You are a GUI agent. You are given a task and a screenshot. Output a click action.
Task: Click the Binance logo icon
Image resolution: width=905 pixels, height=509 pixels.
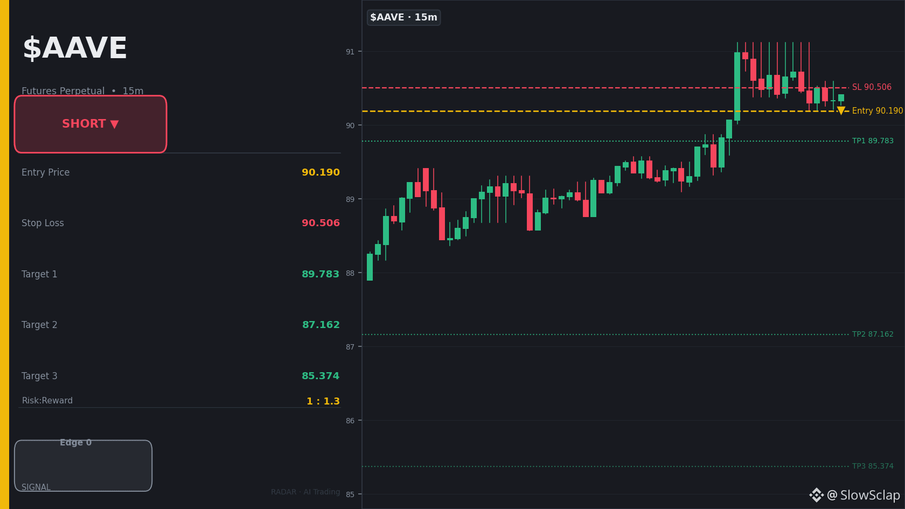tap(817, 495)
